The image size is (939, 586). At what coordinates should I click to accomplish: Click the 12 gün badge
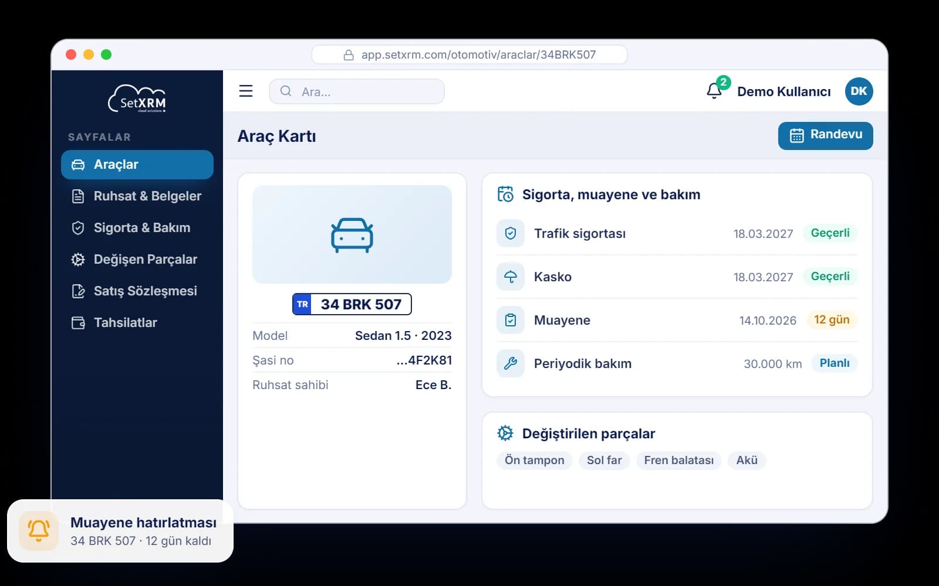click(832, 319)
